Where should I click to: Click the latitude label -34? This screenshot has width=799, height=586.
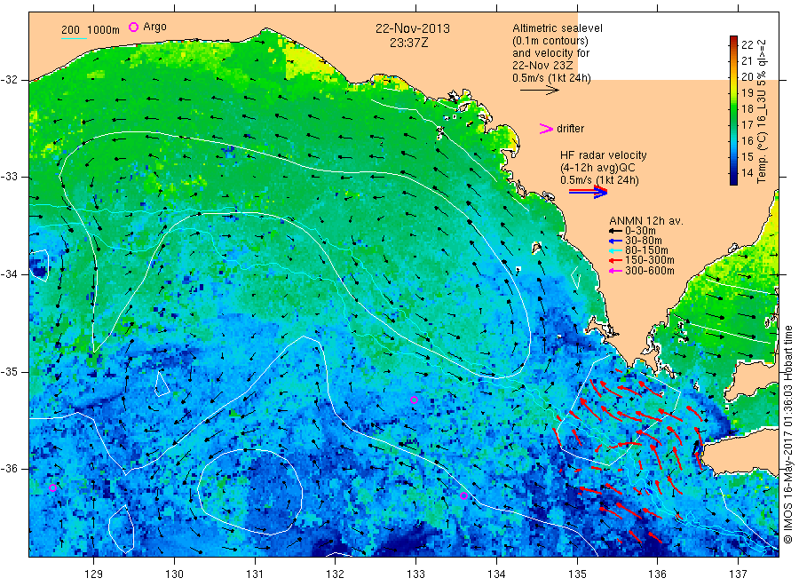(12, 274)
